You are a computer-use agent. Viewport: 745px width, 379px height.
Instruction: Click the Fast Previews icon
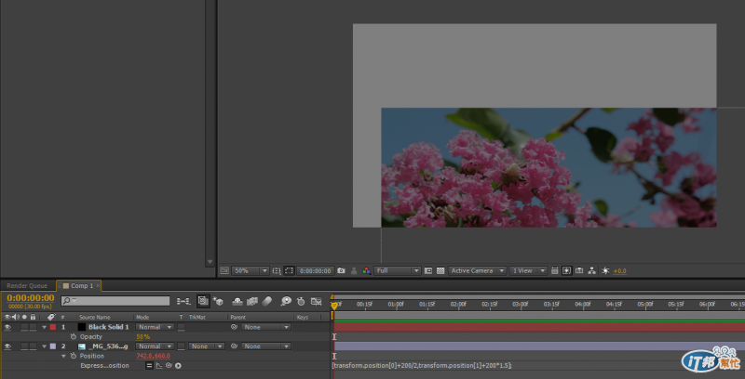pyautogui.click(x=567, y=270)
